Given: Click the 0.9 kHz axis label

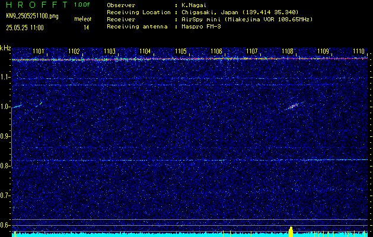Looking at the screenshot, I should click(5, 136).
